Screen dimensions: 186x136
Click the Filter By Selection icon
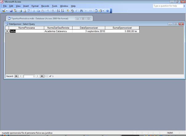coord(68,11)
